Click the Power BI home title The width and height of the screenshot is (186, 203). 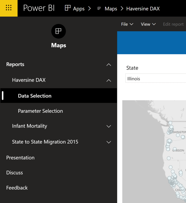(39, 8)
